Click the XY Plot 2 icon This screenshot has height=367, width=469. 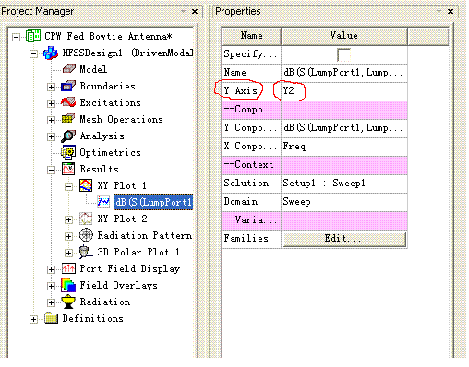(86, 219)
